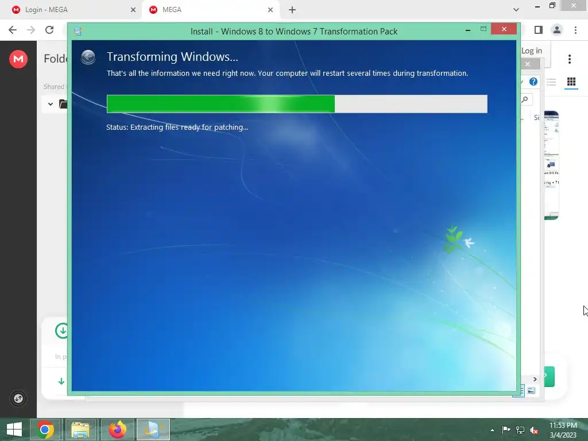The width and height of the screenshot is (588, 441).
Task: Click the installation progress bar
Action: pos(297,104)
